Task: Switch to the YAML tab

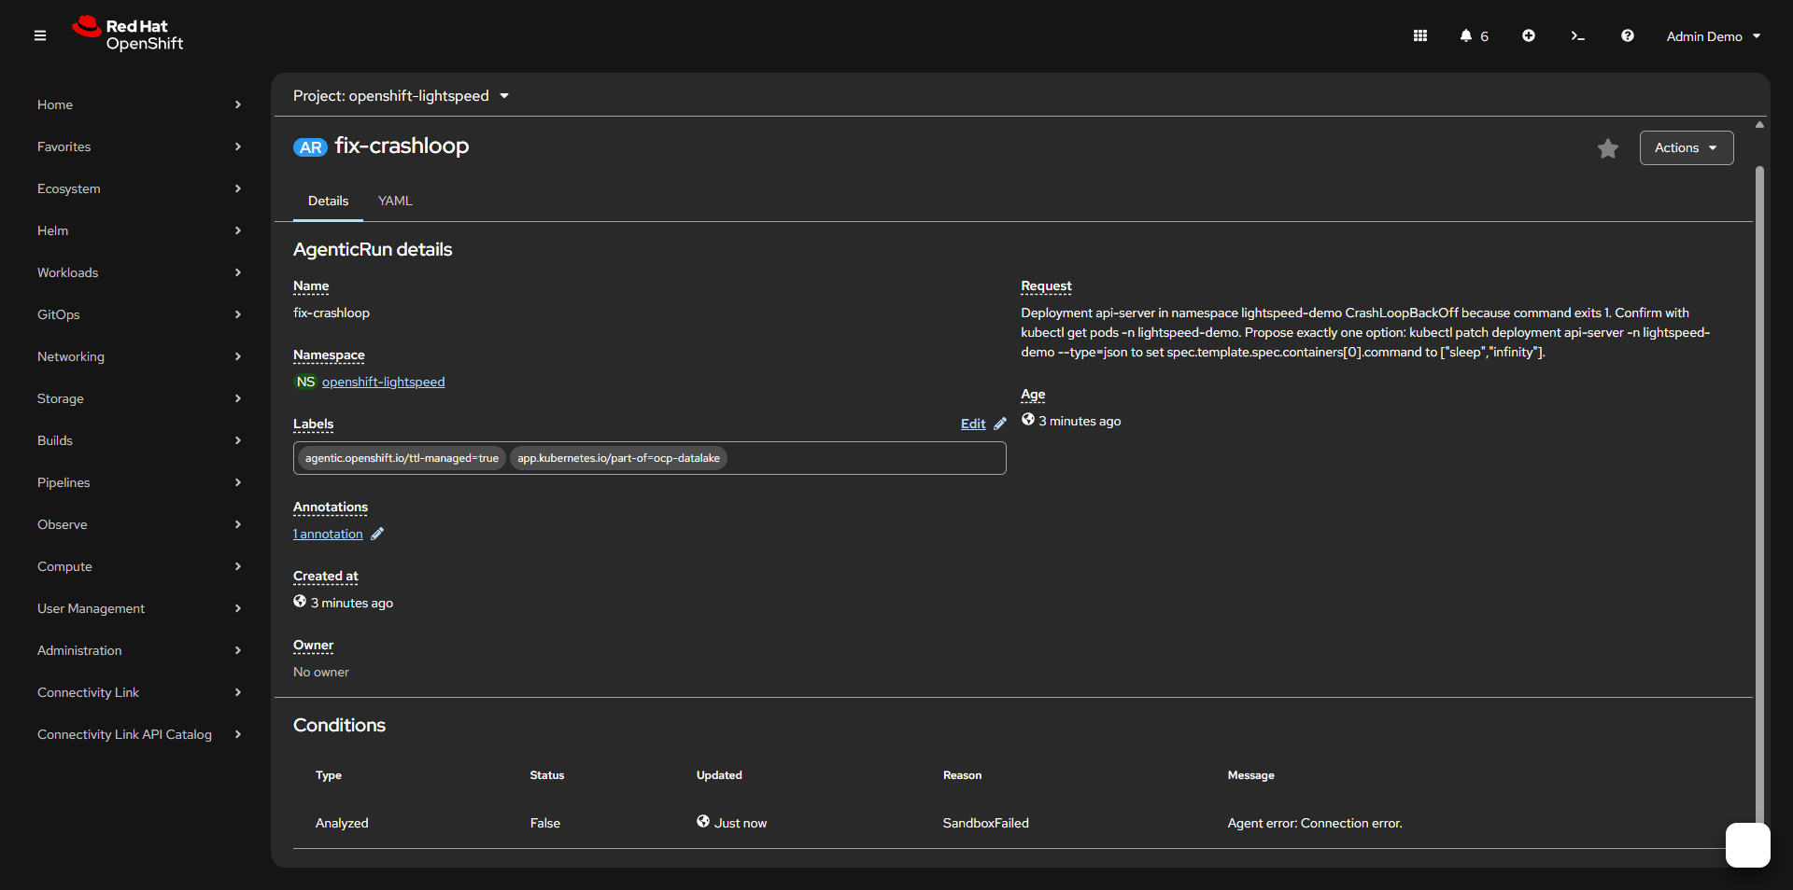Action: [395, 201]
